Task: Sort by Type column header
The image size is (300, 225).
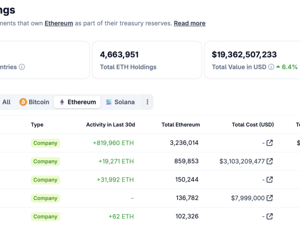Action: pyautogui.click(x=37, y=124)
